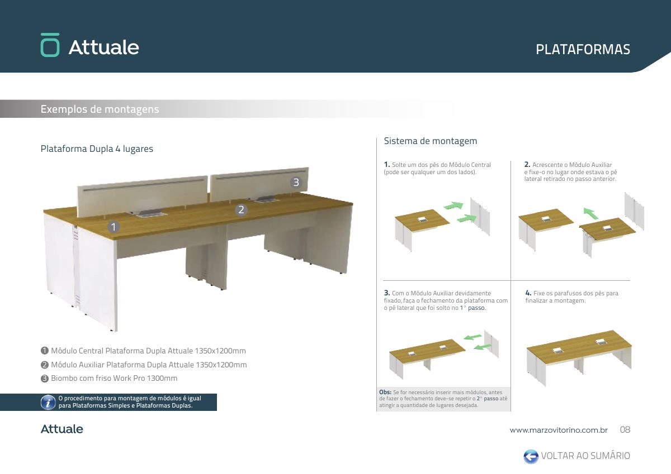
Task: Click the Attuale footer wordmark
Action: (x=62, y=429)
